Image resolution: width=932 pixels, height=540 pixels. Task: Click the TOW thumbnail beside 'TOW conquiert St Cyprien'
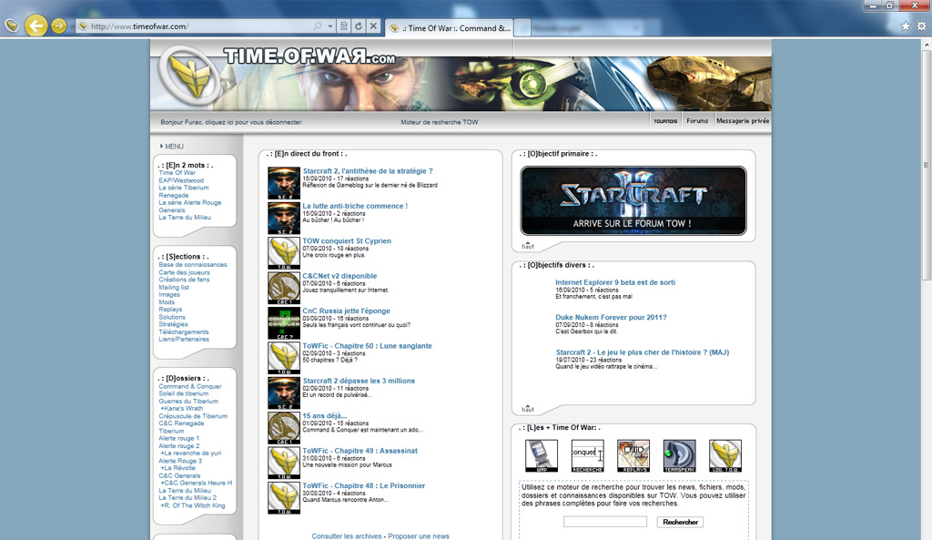284,253
